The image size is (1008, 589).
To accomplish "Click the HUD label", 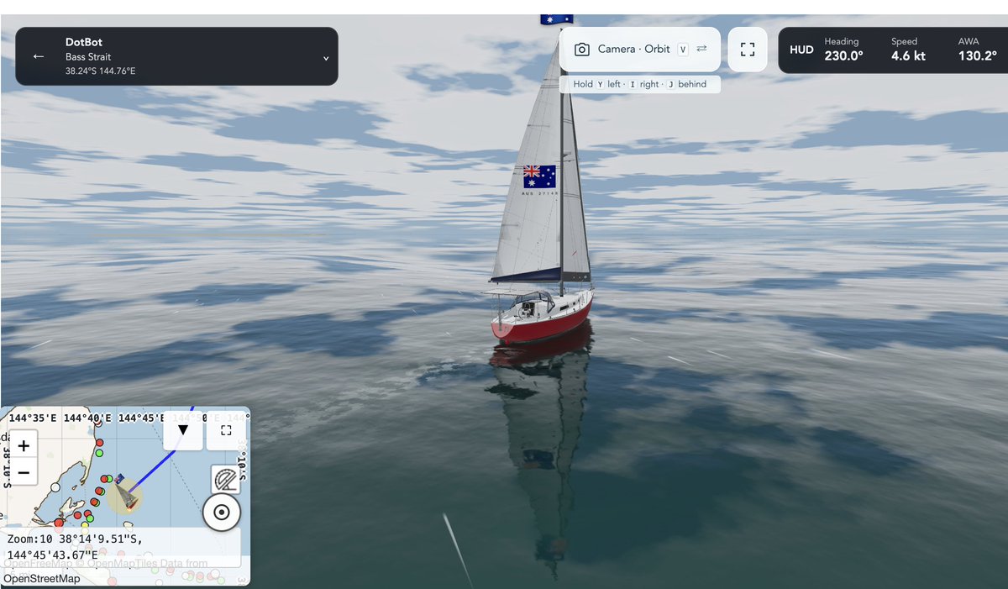I will [801, 50].
